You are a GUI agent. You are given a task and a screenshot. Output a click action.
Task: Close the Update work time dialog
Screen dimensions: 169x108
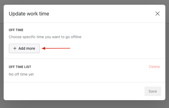pos(158,14)
